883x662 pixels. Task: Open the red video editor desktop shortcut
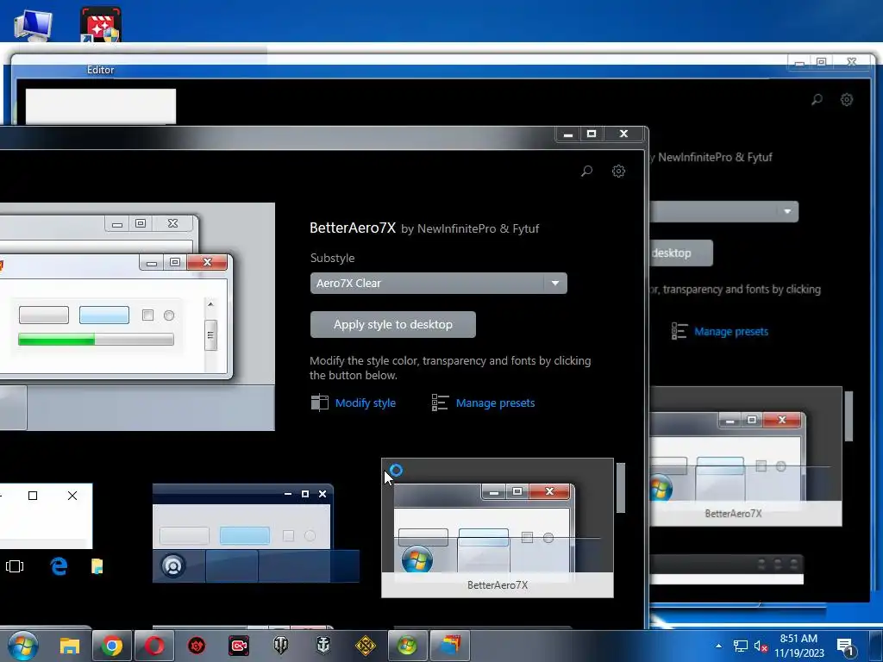[x=100, y=25]
